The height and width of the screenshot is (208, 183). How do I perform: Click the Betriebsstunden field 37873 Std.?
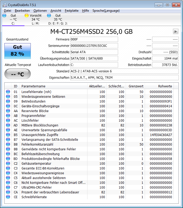click(165, 65)
